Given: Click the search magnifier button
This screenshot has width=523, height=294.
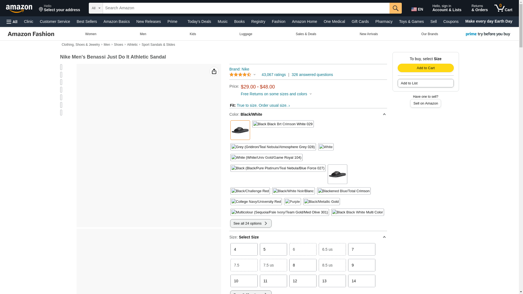Looking at the screenshot, I should [x=395, y=8].
